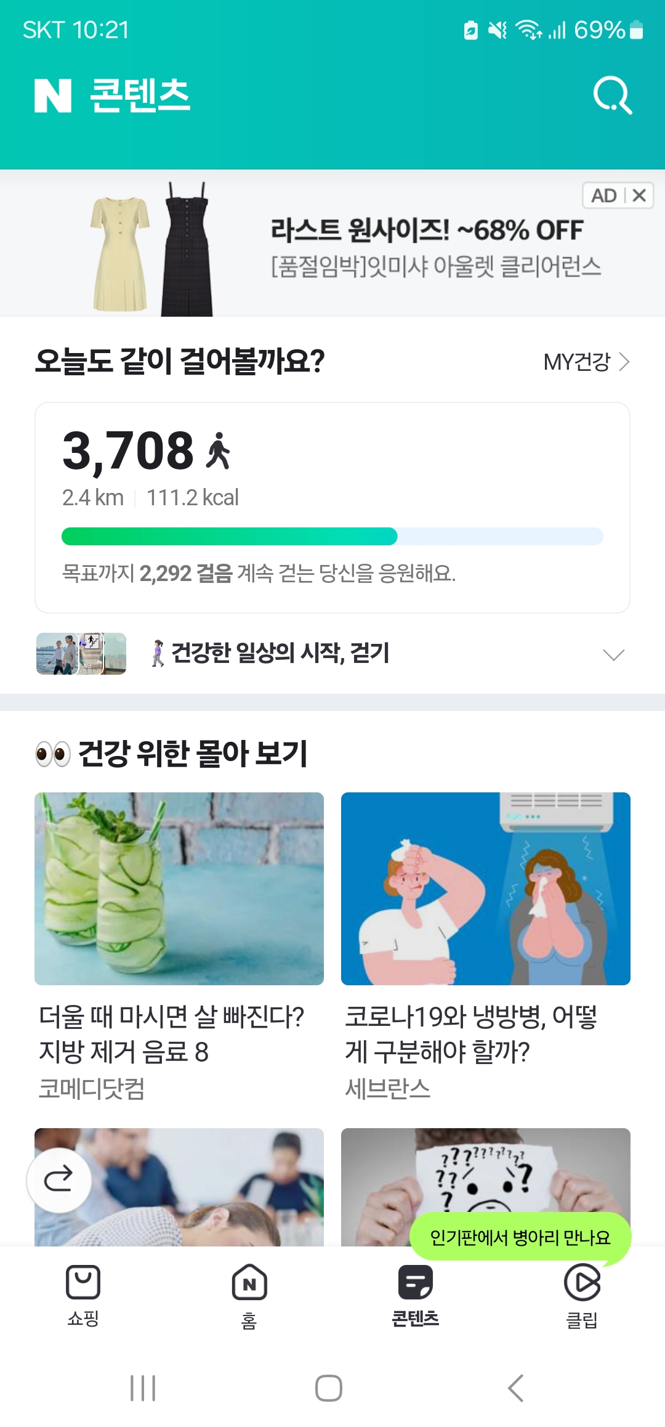This screenshot has height=1427, width=665.
Task: Open the share arrow floating button
Action: (59, 1180)
